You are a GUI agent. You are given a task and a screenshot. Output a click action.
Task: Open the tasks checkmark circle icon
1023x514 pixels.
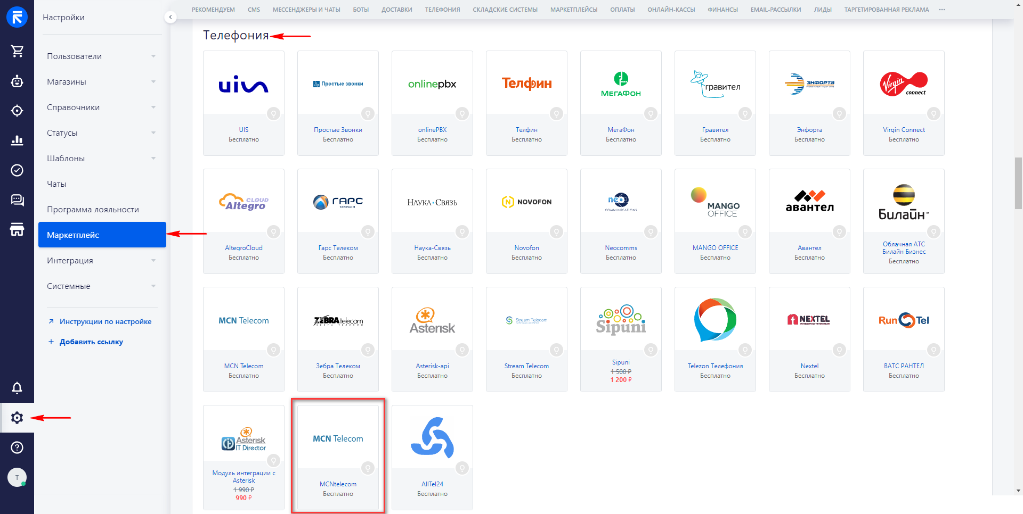17,170
